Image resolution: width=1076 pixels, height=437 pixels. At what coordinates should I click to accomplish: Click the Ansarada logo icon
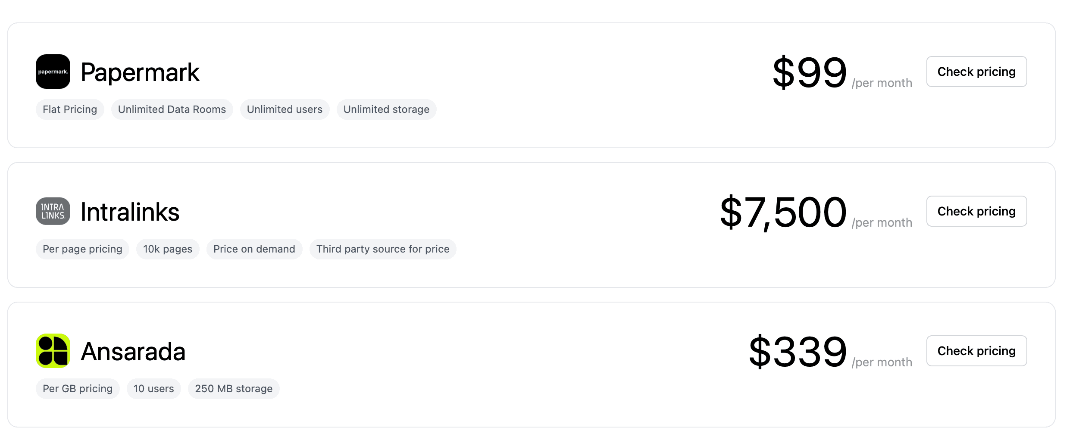point(53,351)
